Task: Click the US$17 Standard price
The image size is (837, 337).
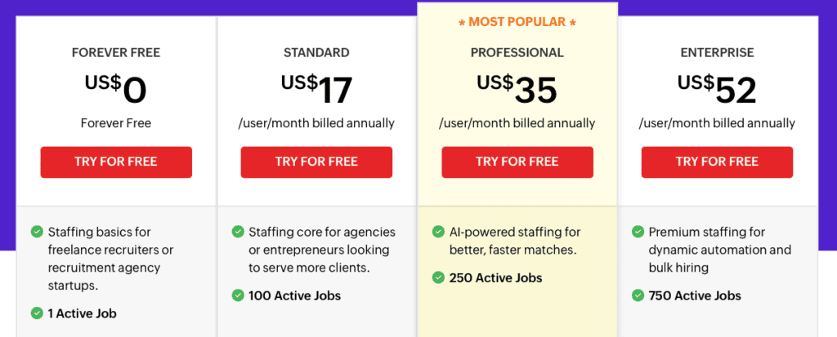Action: click(x=316, y=89)
